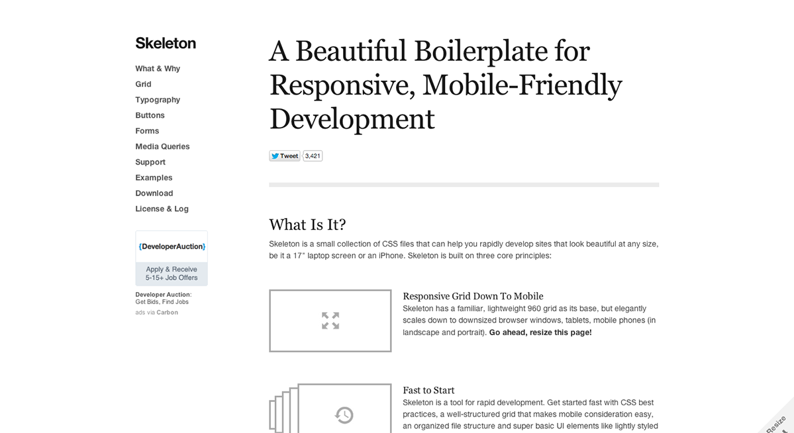Jump to the Typography section

tap(158, 100)
